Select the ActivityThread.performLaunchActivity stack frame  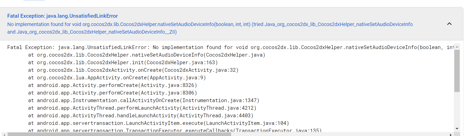tap(142, 108)
